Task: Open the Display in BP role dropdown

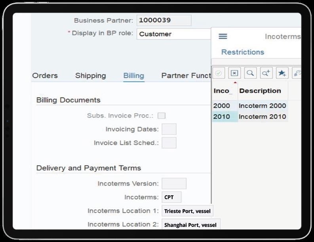Action: point(174,34)
